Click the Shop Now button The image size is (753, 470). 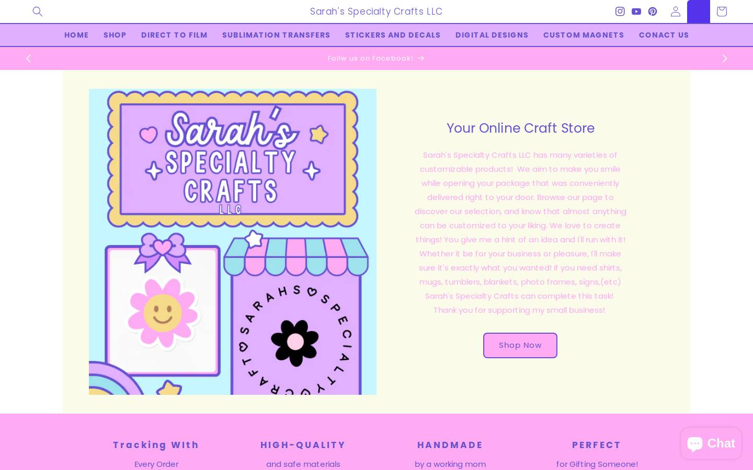[520, 345]
